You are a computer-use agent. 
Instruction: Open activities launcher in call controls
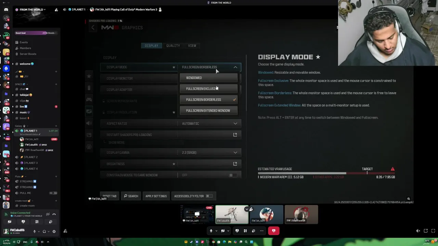(x=245, y=231)
